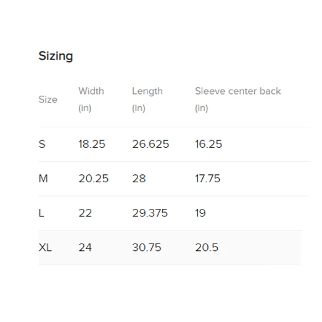Click the 19 sleeve value for L
The image size is (322, 322).
point(200,213)
